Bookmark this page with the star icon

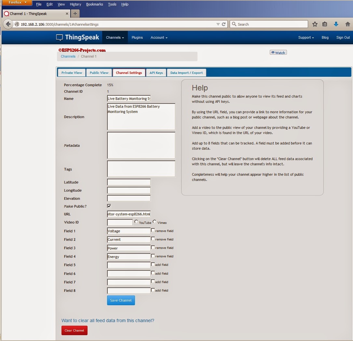point(314,24)
